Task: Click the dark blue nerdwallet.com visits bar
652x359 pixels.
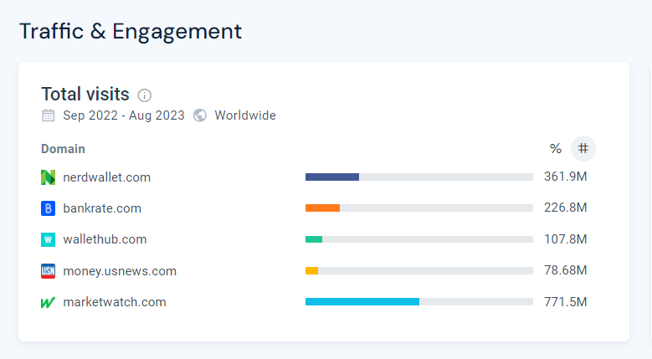Action: [x=332, y=177]
